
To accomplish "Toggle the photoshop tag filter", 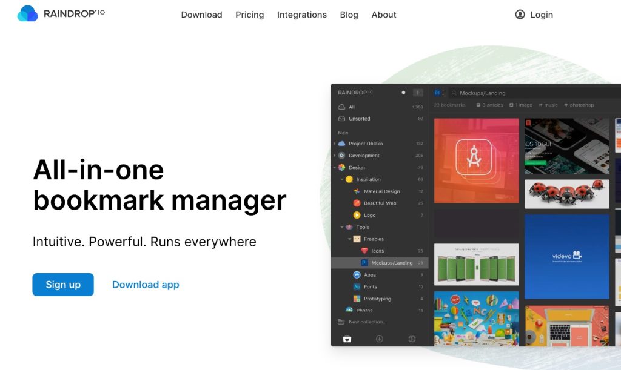I will pyautogui.click(x=579, y=105).
